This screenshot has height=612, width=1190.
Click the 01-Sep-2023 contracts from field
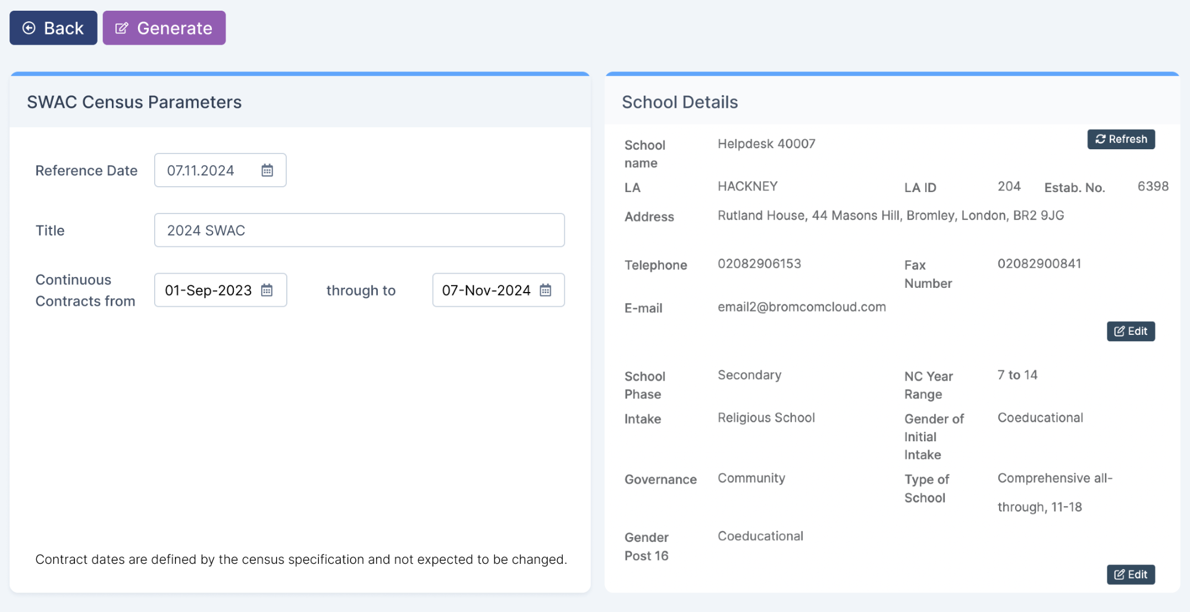(x=221, y=290)
